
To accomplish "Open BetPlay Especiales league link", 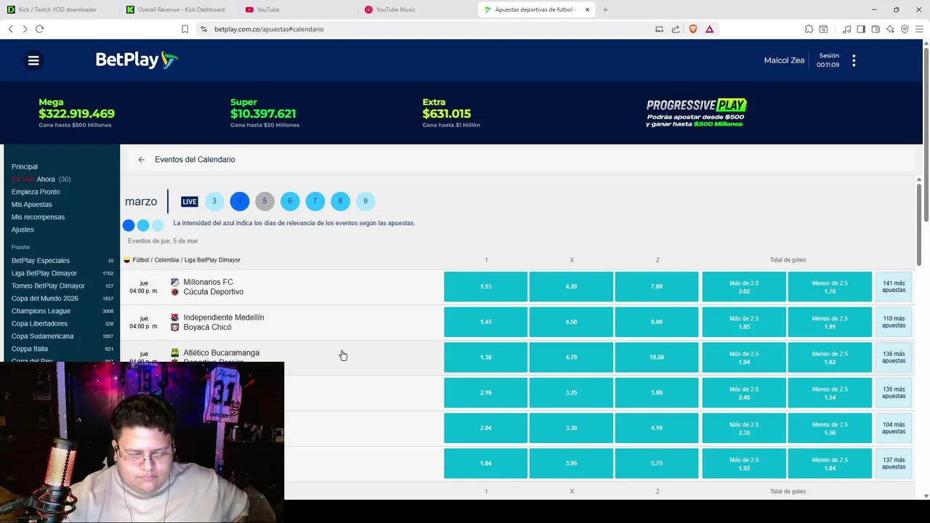I will point(41,261).
